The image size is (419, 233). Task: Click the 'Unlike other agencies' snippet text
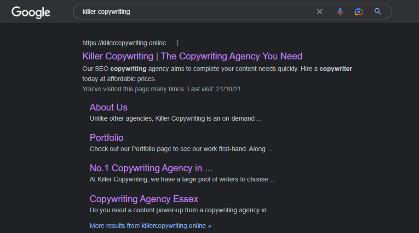click(x=176, y=118)
